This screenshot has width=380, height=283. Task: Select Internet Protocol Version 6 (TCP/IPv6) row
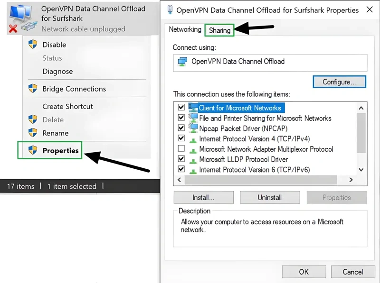(x=255, y=170)
